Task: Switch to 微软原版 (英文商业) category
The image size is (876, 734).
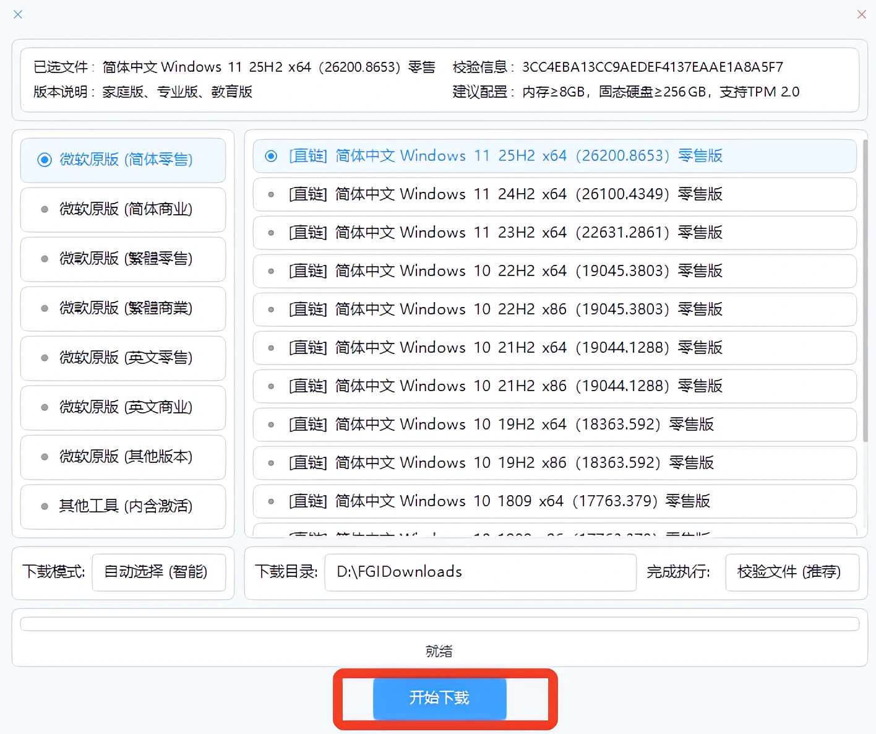Action: click(123, 407)
